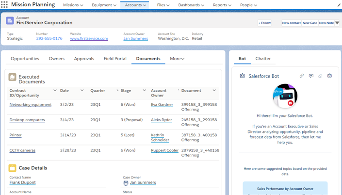
Task: Click the eraser icon in Bot panel
Action: pos(320,76)
